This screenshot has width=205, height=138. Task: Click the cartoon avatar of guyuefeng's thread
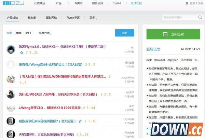(x=11, y=79)
